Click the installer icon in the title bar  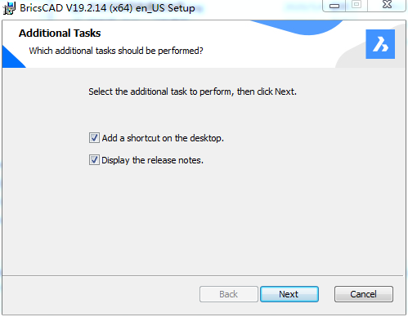(9, 8)
